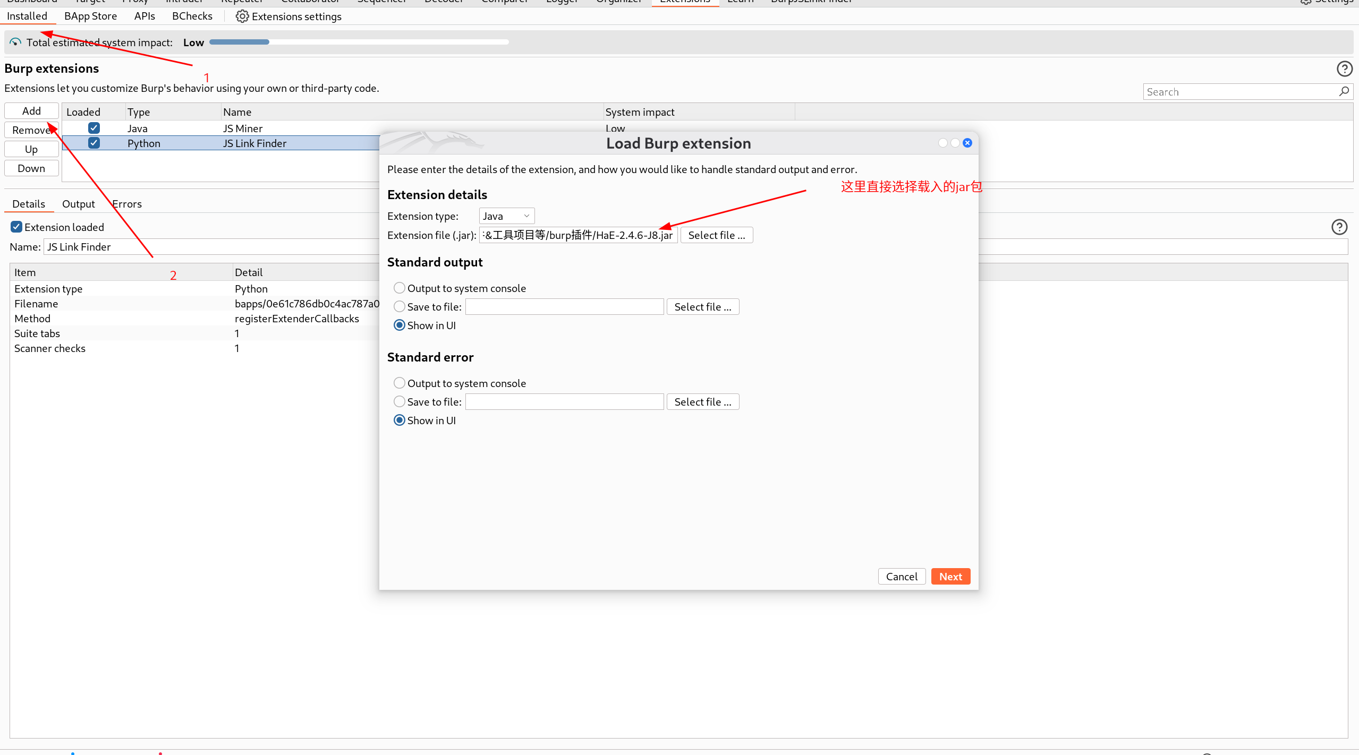The image size is (1359, 755).
Task: Click the system impact gauge icon
Action: (x=15, y=42)
